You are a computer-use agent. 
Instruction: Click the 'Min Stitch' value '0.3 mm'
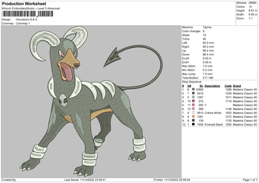(208, 70)
